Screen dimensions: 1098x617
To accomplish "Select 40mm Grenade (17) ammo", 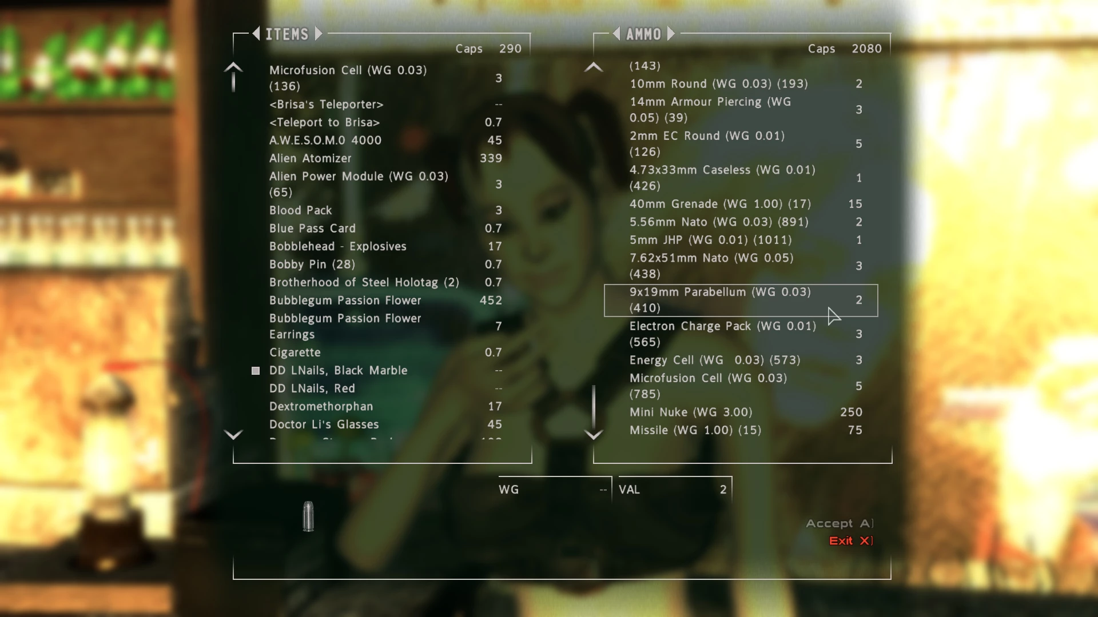I will tap(746, 204).
